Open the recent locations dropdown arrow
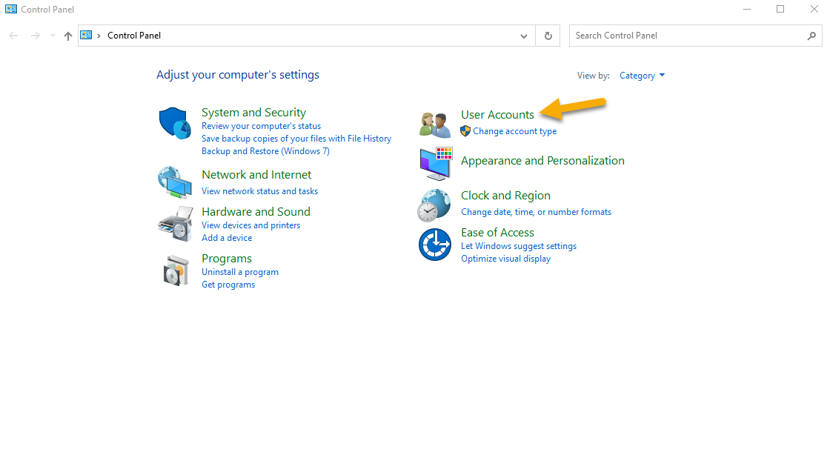The image size is (827, 461). pyautogui.click(x=52, y=36)
